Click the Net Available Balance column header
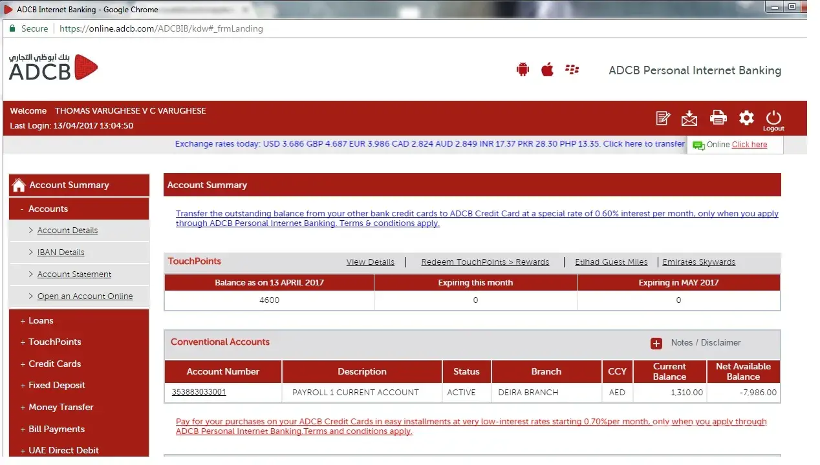Screen dimensions: 820x465 [743, 371]
